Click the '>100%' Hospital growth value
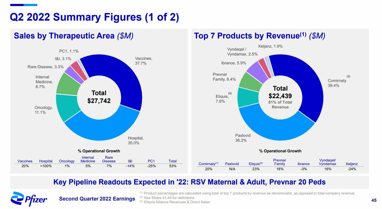This screenshot has height=209, width=382. click(46, 166)
